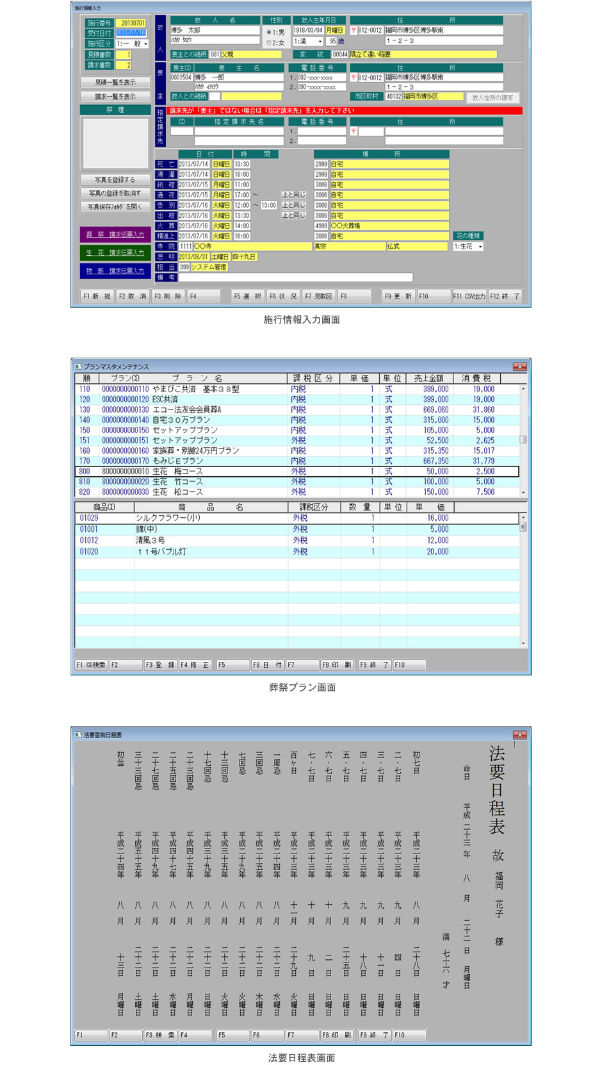Viewport: 602px width, 1065px height.
Task: Select product row シルクフラワー(小)
Action: [x=297, y=518]
